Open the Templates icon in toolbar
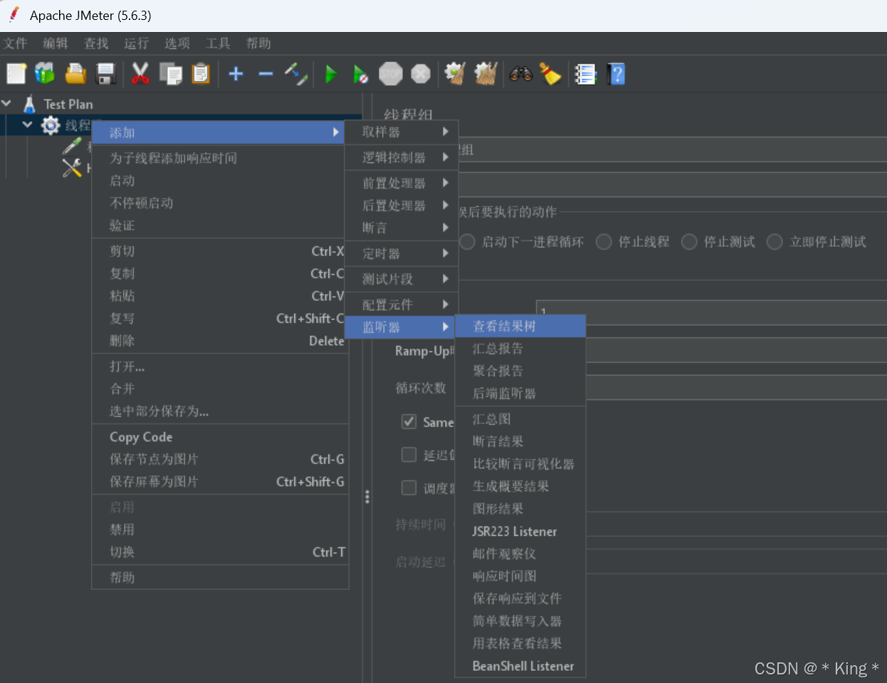 [45, 73]
